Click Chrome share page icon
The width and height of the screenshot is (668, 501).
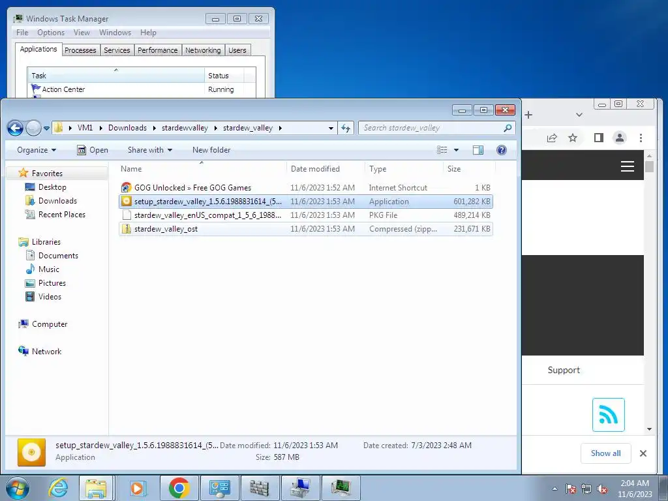[x=552, y=138]
